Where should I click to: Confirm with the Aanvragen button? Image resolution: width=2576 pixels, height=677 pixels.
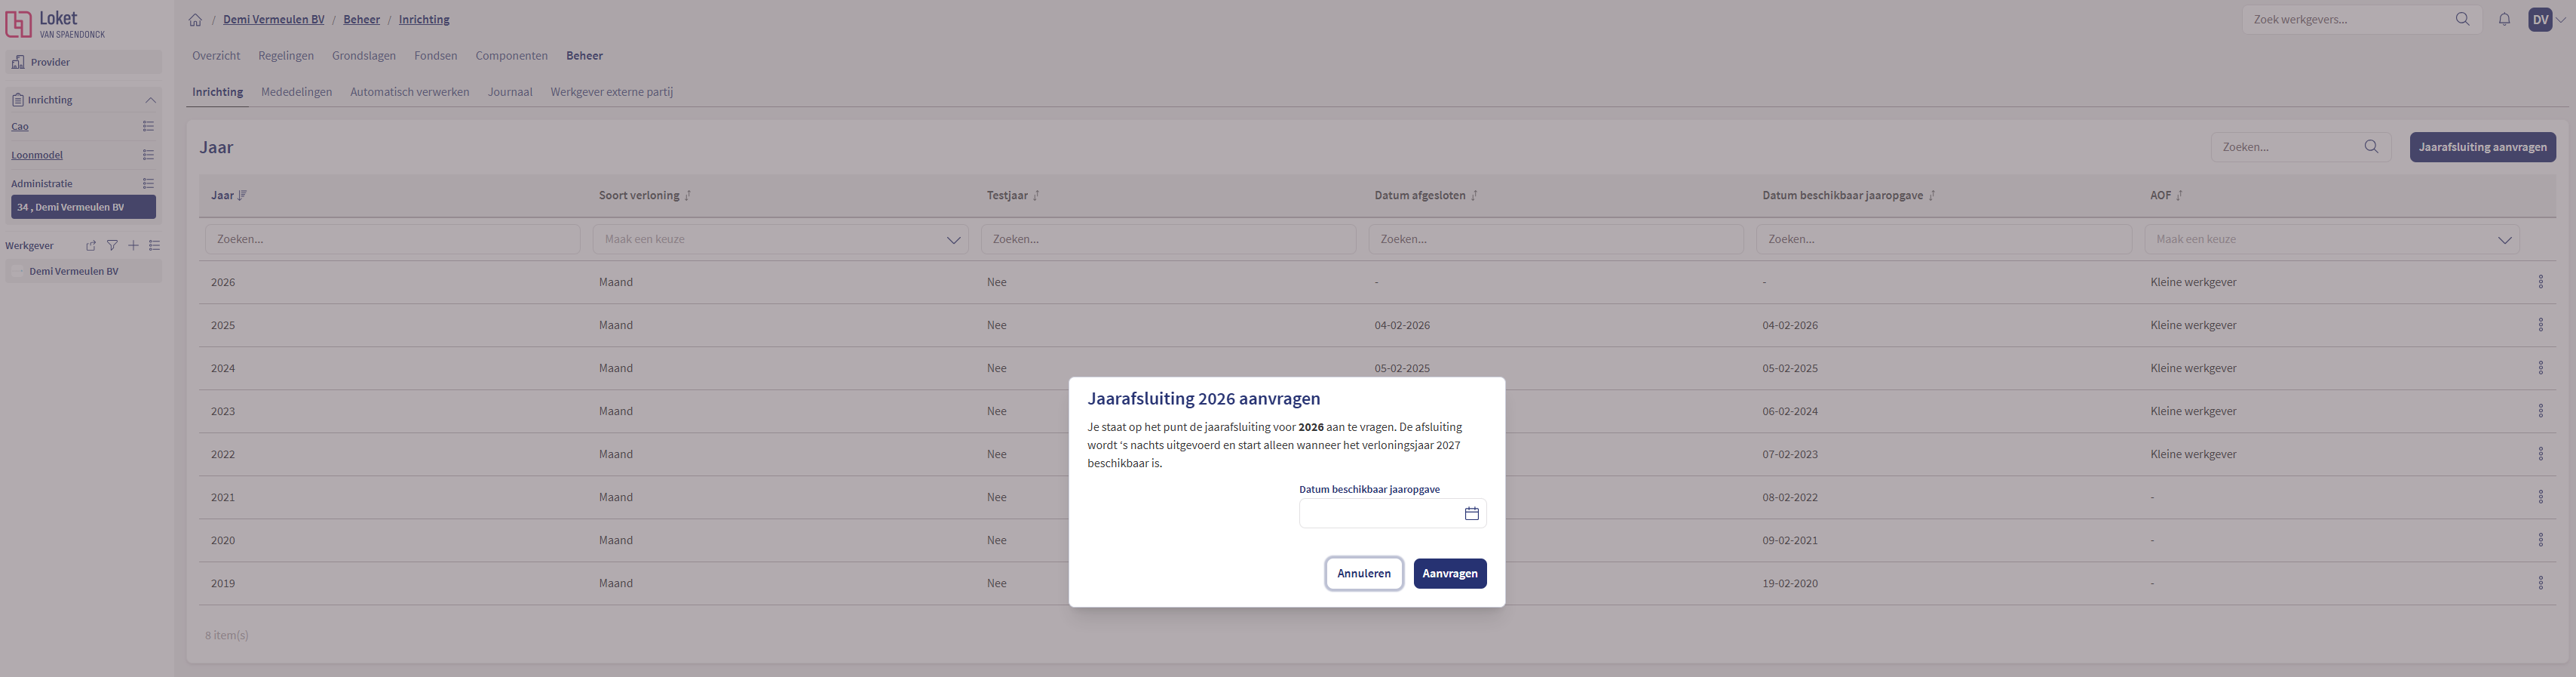pos(1449,574)
